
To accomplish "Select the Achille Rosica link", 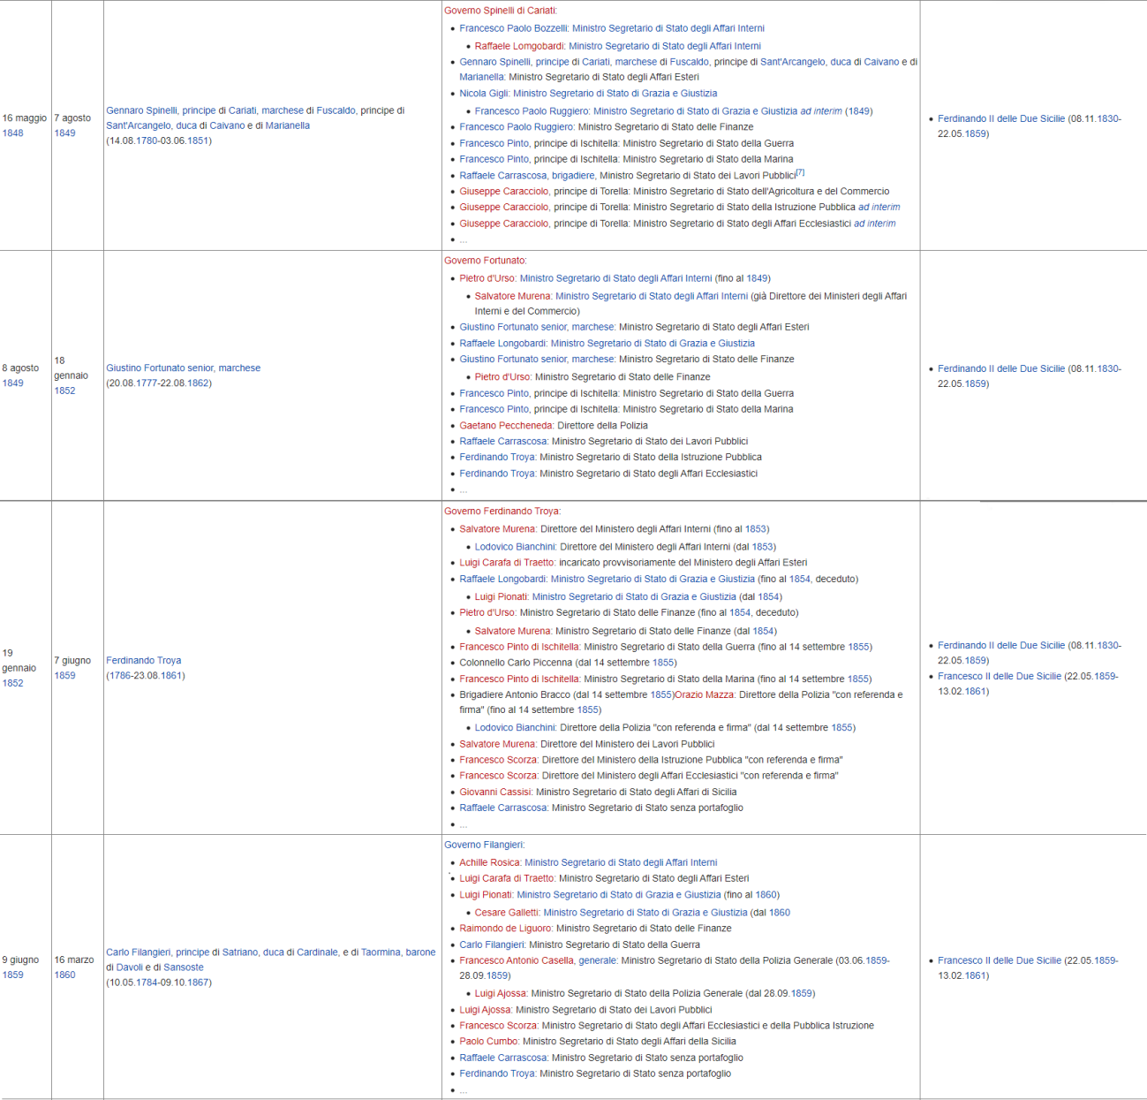I will tap(490, 862).
